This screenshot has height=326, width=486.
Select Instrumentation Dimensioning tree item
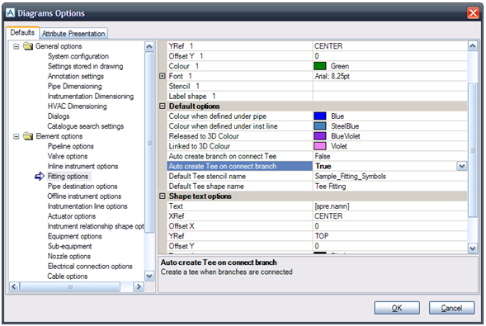click(91, 97)
